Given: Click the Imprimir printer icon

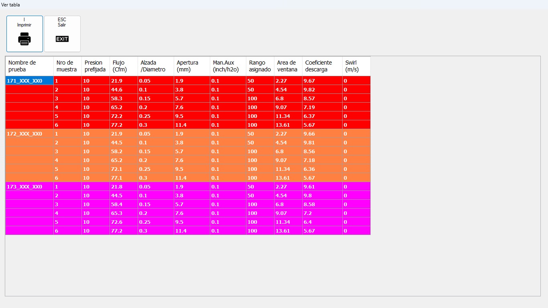Looking at the screenshot, I should pos(24,39).
